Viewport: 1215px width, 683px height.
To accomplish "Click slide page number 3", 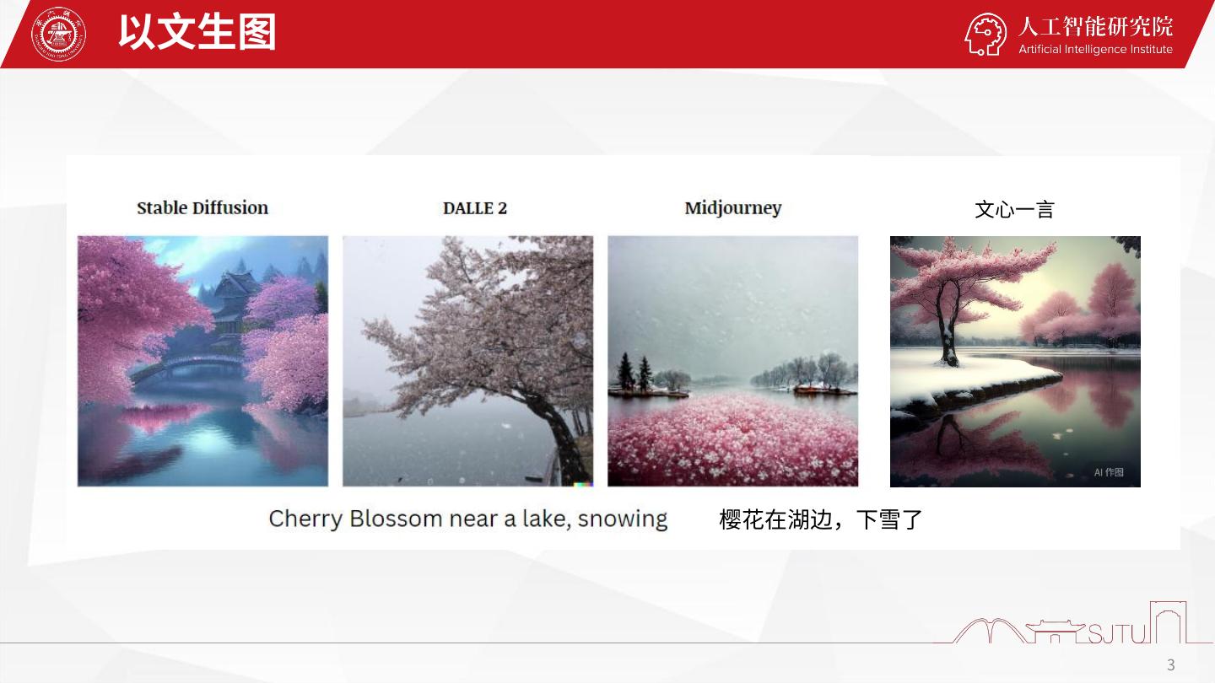I will coord(1170,665).
